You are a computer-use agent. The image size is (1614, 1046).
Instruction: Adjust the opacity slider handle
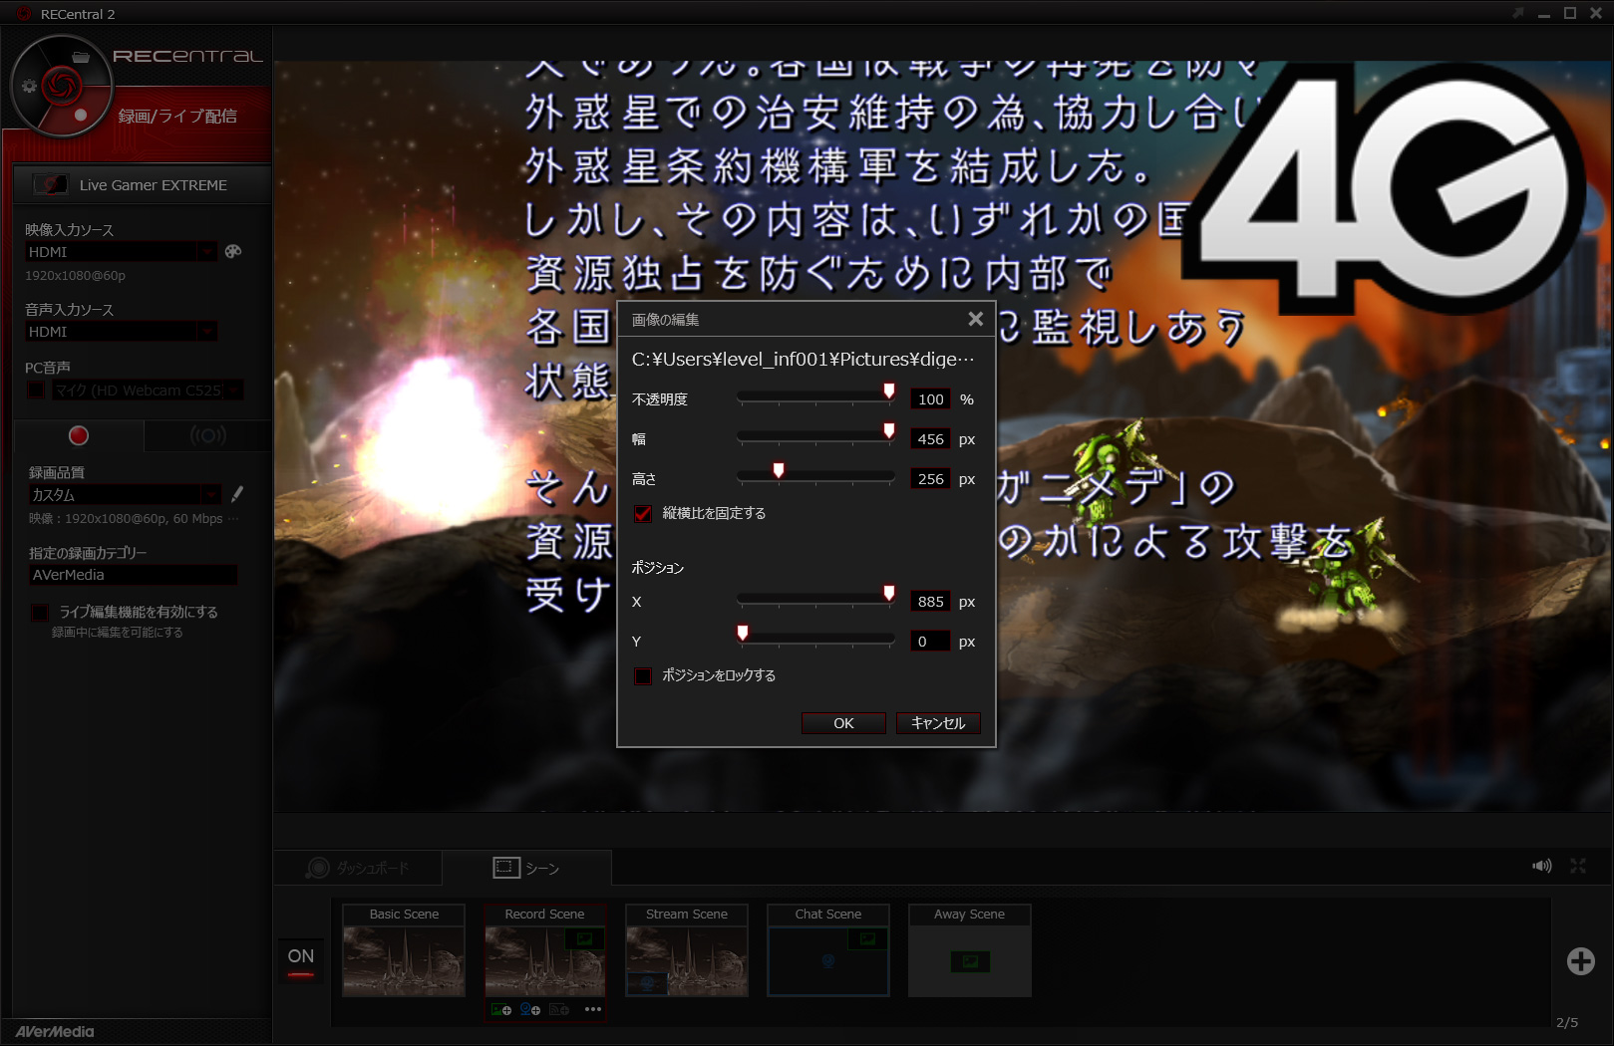[889, 392]
